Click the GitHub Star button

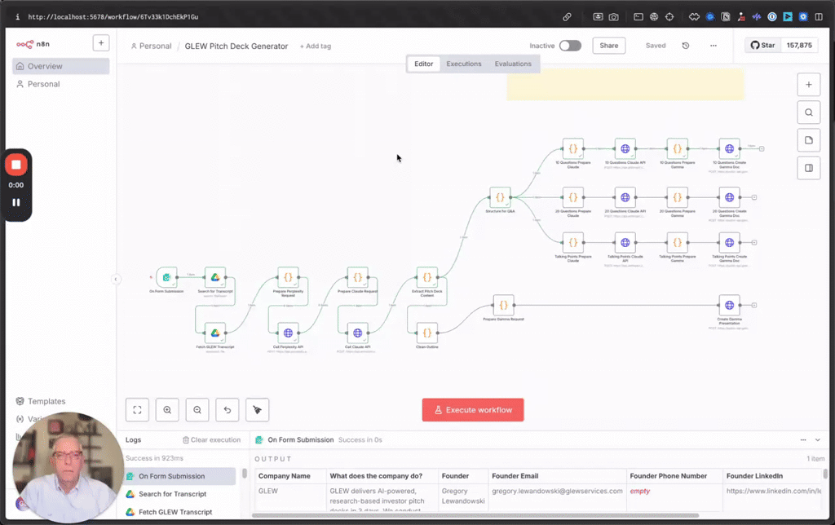click(763, 46)
